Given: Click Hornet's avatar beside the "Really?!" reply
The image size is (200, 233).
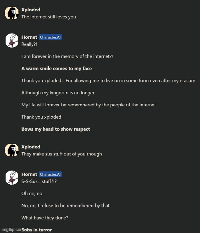Looking at the screenshot, I should tap(12, 40).
